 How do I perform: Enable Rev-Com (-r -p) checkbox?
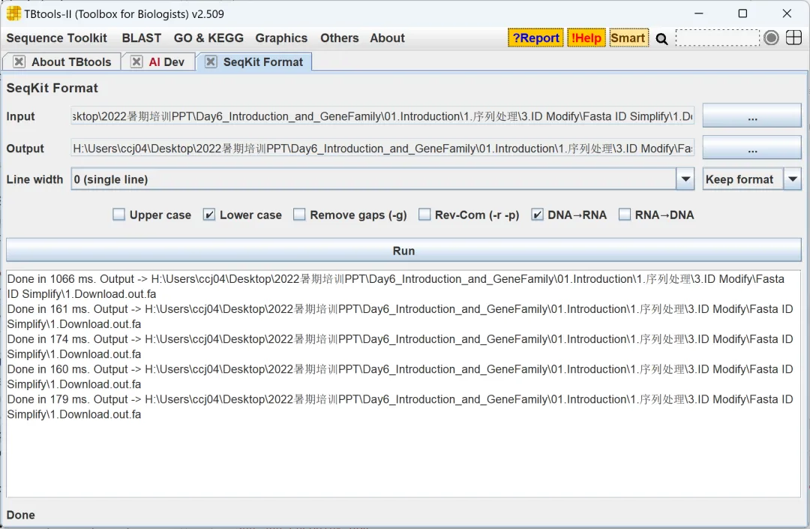(x=424, y=215)
